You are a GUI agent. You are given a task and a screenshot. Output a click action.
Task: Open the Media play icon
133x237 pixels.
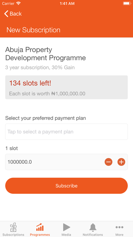66,227
